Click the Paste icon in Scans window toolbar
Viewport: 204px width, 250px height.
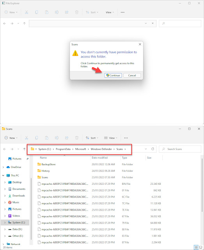47,138
